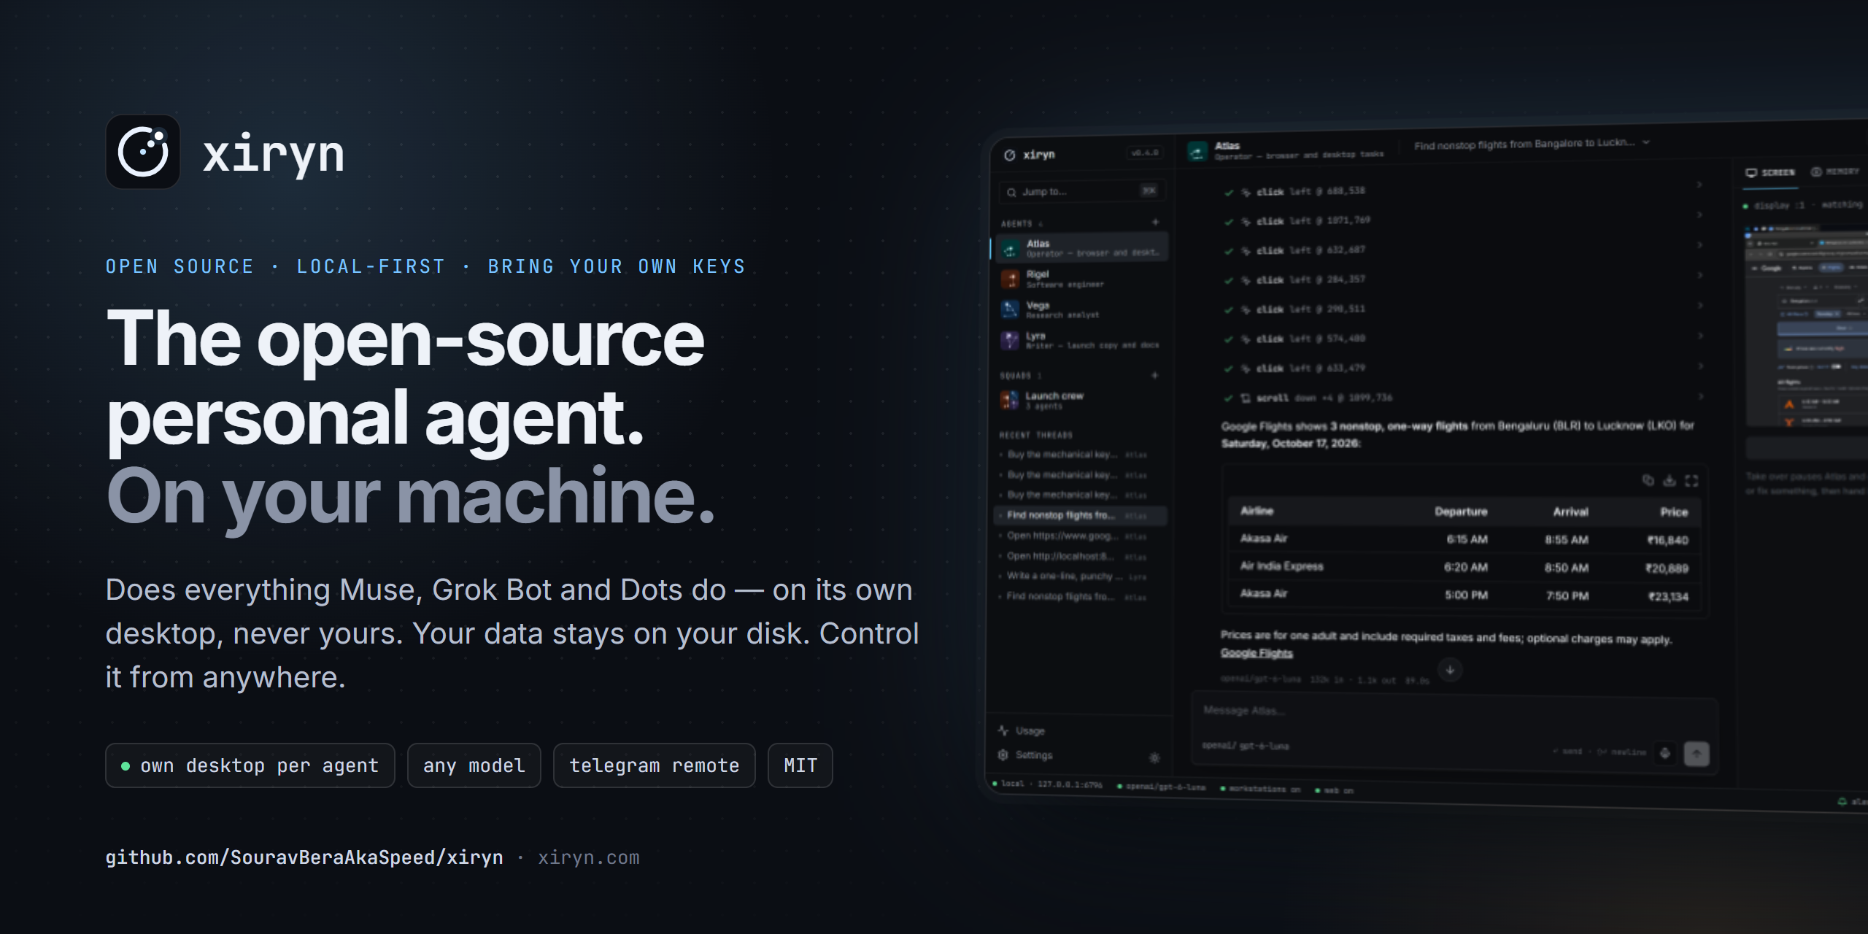Open Settings from the sidebar
The width and height of the screenshot is (1868, 934).
pos(1025,755)
